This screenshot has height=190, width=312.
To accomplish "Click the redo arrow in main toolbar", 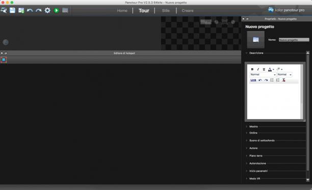I will (x=39, y=10).
